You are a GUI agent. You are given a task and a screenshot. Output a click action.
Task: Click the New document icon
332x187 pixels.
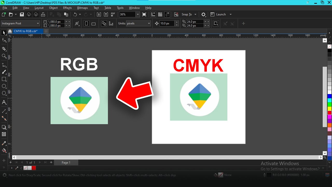pos(4,15)
